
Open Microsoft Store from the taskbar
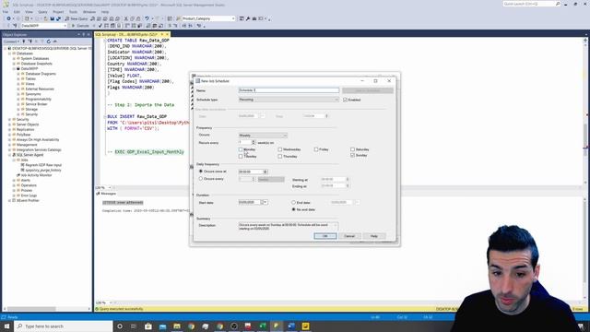(x=148, y=326)
